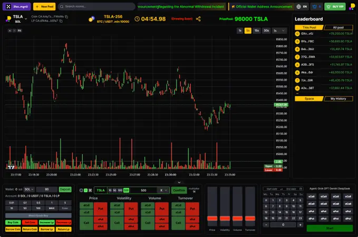This screenshot has height=237, width=358.
Task: Click the BUY VIP button
Action: pyautogui.click(x=335, y=7)
